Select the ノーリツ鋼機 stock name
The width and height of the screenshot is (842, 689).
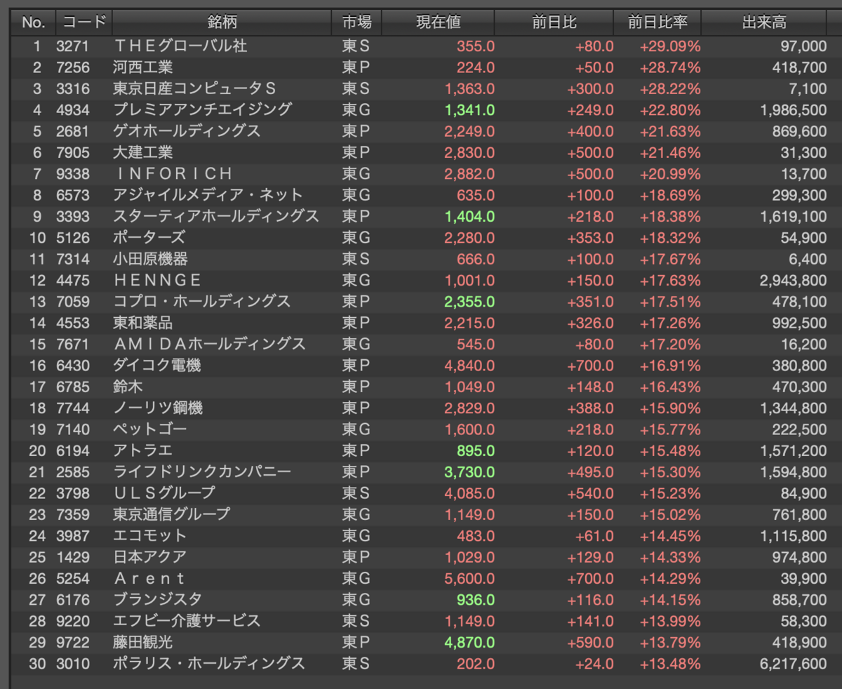158,408
